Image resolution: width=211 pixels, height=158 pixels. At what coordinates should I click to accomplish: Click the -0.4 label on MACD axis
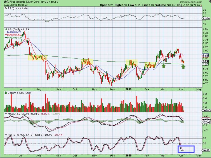point(205,129)
